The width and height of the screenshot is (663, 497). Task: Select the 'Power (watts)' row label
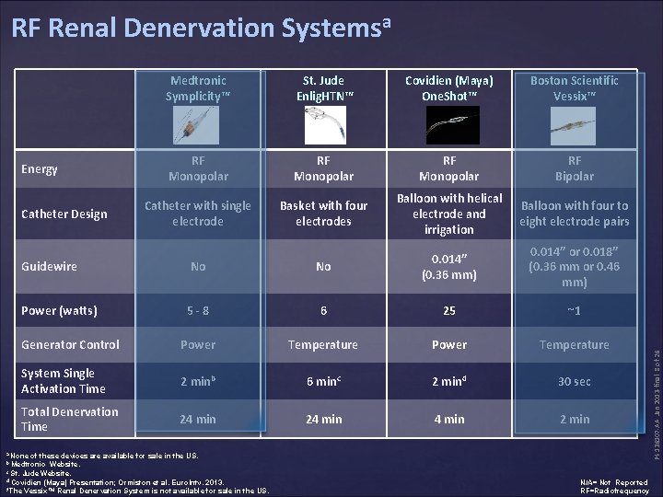click(59, 311)
